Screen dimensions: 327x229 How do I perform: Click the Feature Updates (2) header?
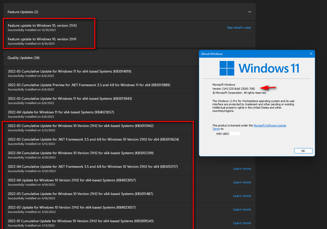pyautogui.click(x=129, y=12)
